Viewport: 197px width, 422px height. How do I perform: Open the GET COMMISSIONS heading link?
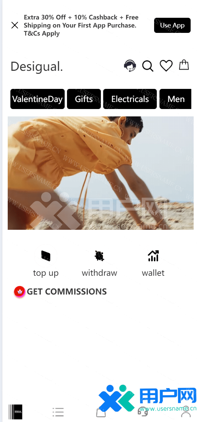[x=67, y=292]
